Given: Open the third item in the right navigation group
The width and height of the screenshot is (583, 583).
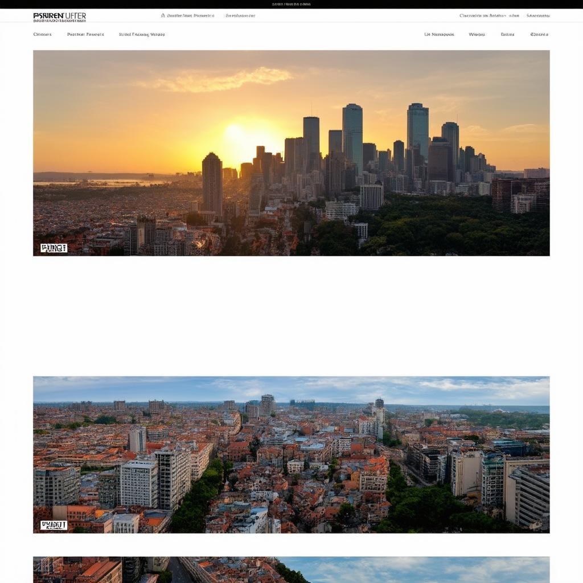Looking at the screenshot, I should point(507,34).
